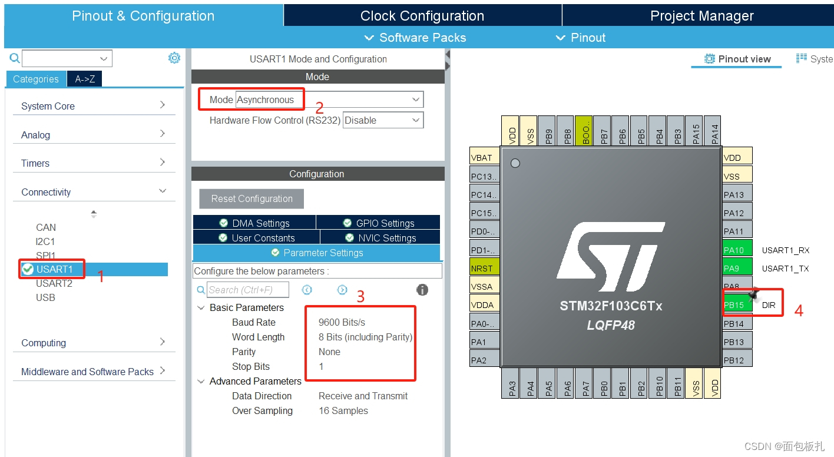834x457 pixels.
Task: Switch to the A->Z tab
Action: click(85, 79)
